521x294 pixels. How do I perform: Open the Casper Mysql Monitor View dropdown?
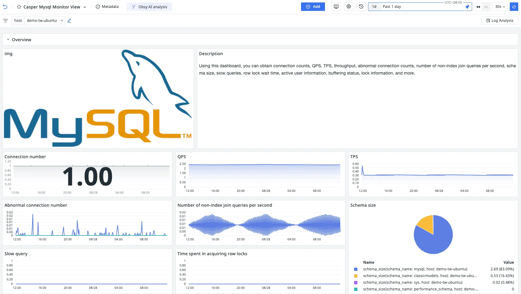point(85,7)
